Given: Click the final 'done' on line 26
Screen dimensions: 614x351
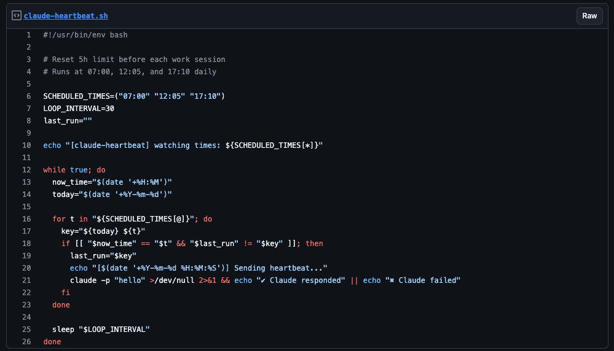Looking at the screenshot, I should (52, 342).
